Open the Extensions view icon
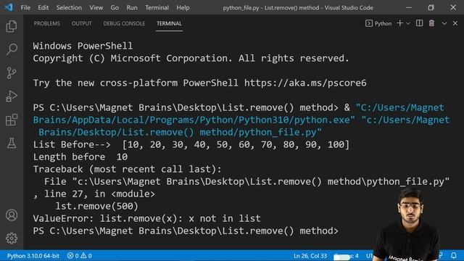The width and height of the screenshot is (464, 261). tap(12, 120)
